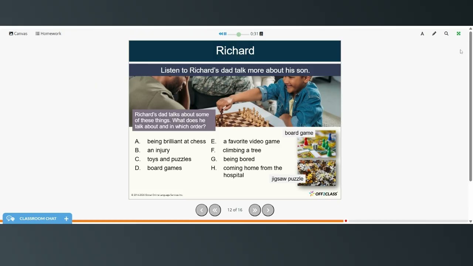Open the Canvas view
Screen dimensions: 473x266
click(x=18, y=34)
